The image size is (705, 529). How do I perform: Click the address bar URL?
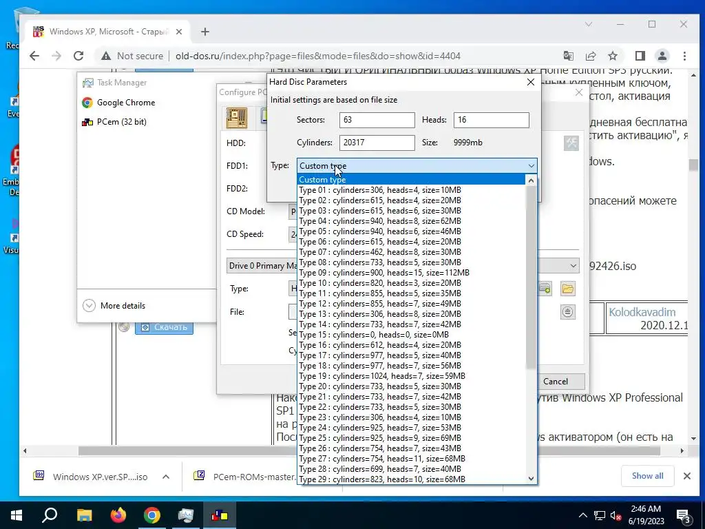tap(318, 56)
